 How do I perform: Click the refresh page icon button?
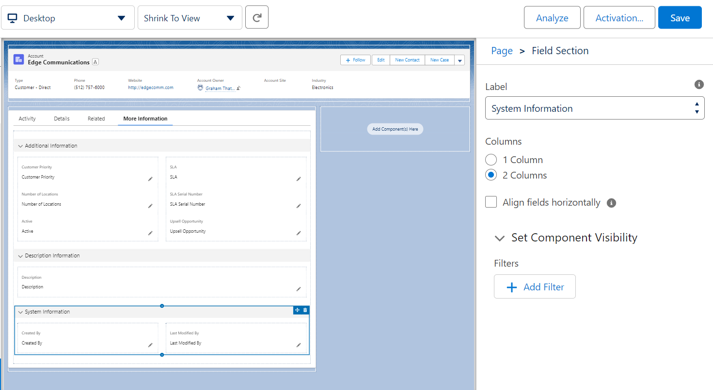click(x=257, y=18)
